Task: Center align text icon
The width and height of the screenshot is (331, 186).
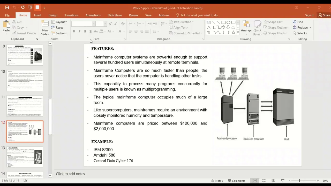Action: pyautogui.click(x=136, y=31)
